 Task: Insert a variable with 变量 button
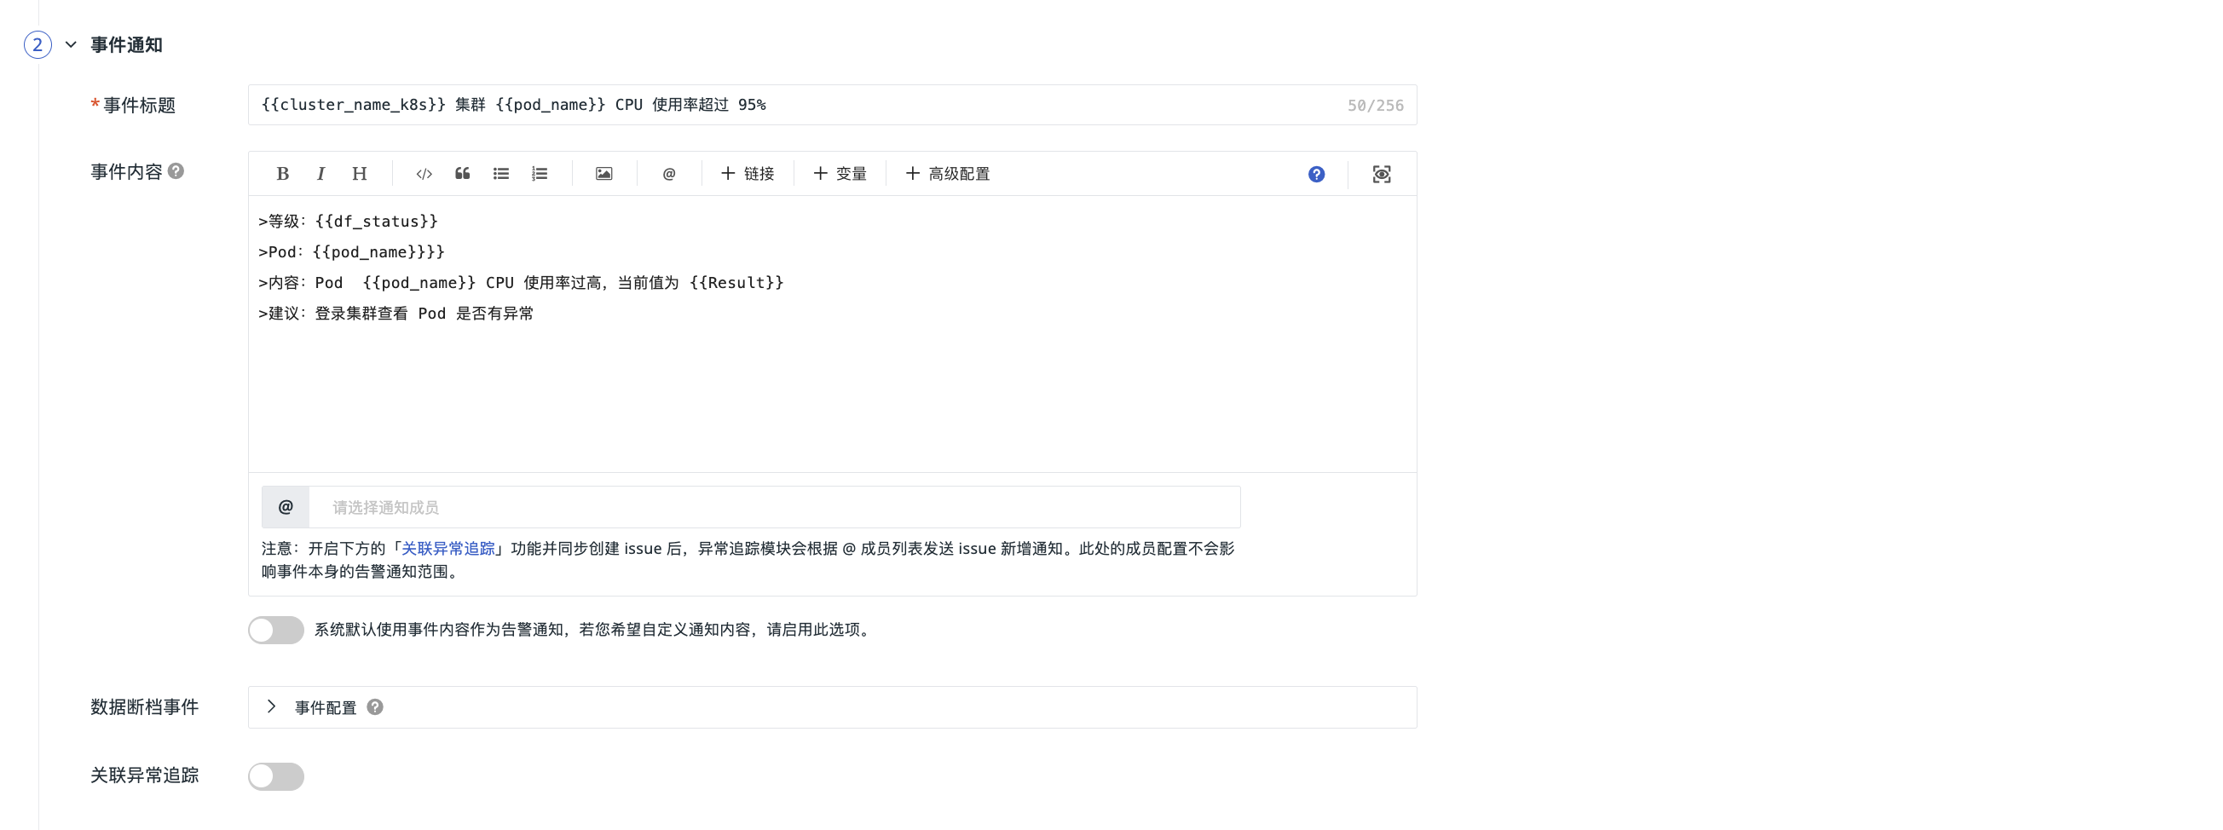pyautogui.click(x=840, y=174)
